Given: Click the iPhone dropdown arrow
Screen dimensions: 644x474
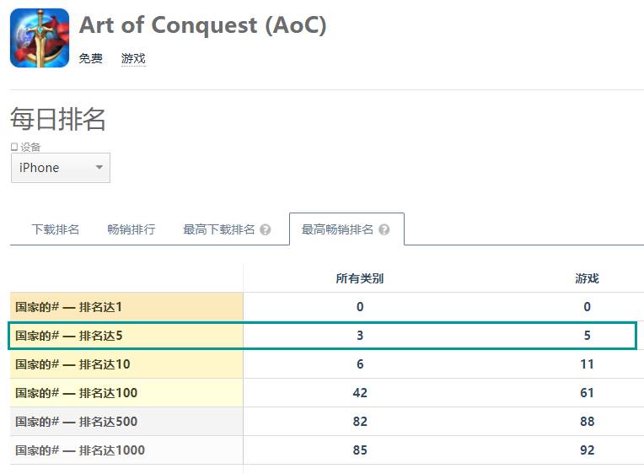Looking at the screenshot, I should click(x=99, y=168).
